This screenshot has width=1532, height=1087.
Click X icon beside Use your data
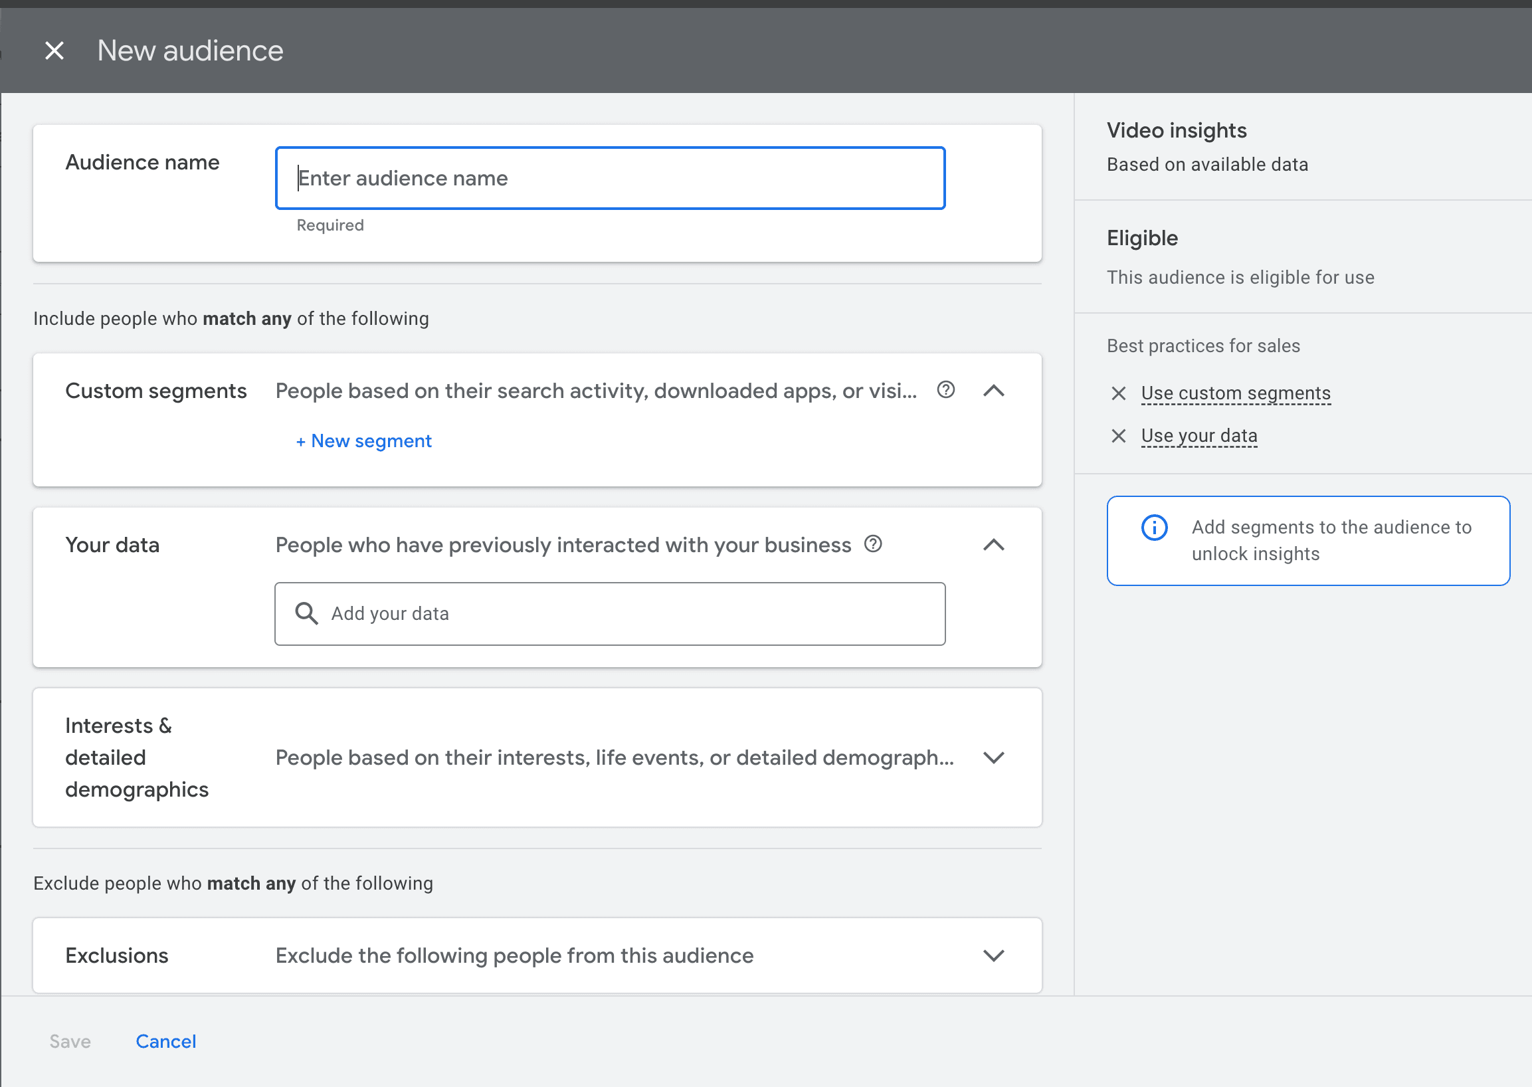[x=1118, y=436]
